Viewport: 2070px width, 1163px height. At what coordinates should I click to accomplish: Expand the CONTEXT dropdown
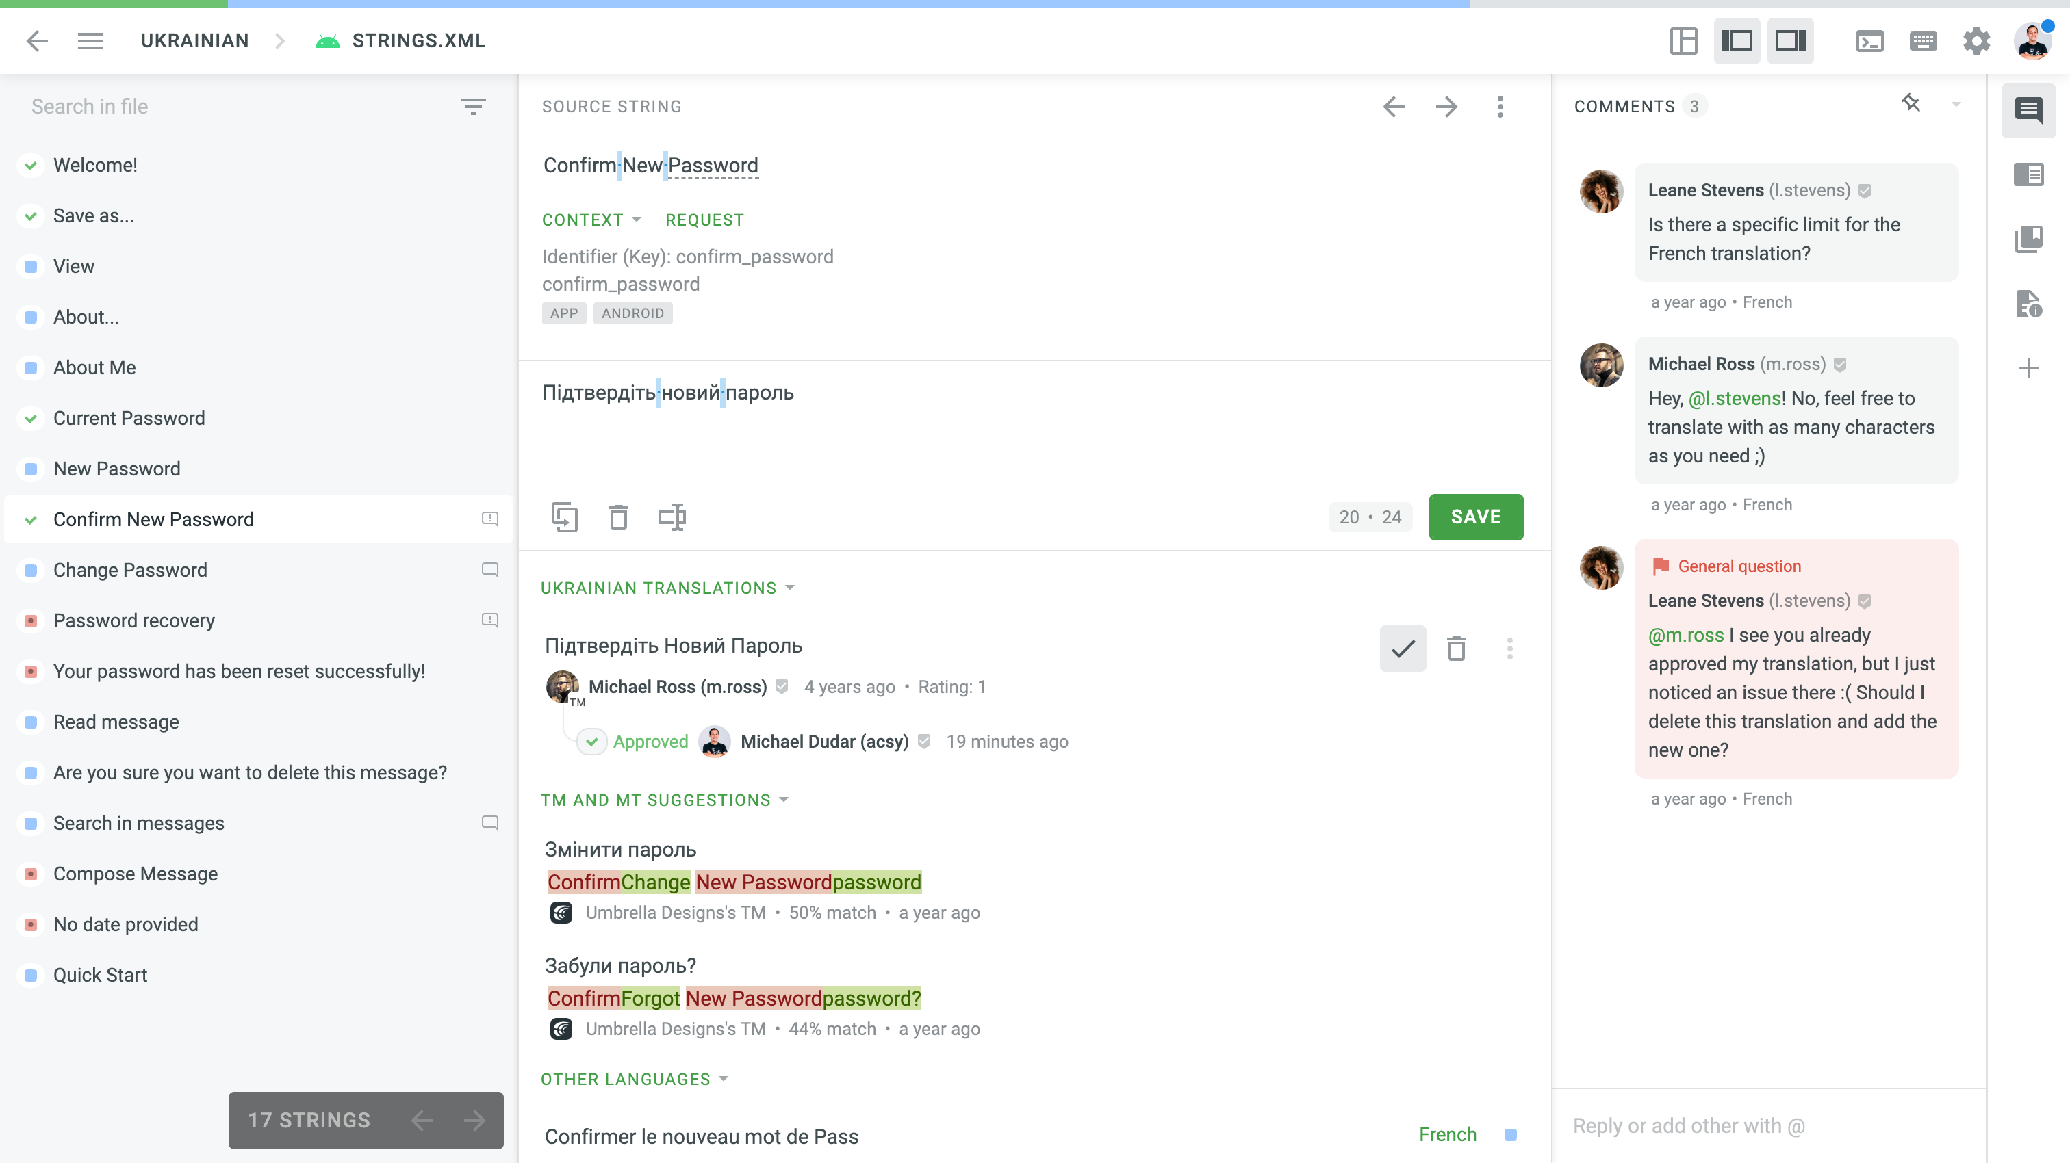point(591,220)
